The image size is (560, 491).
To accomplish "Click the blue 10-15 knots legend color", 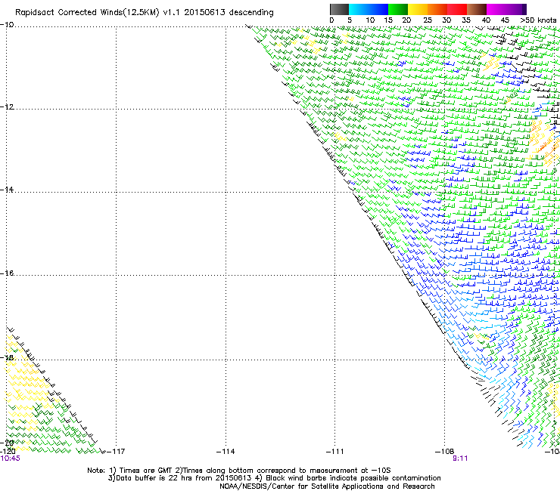I will point(378,9).
